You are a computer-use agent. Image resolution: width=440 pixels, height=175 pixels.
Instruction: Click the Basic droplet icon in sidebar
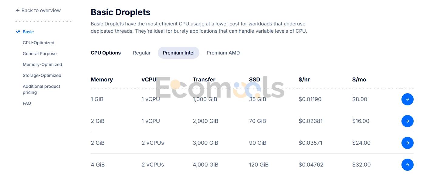pyautogui.click(x=18, y=32)
